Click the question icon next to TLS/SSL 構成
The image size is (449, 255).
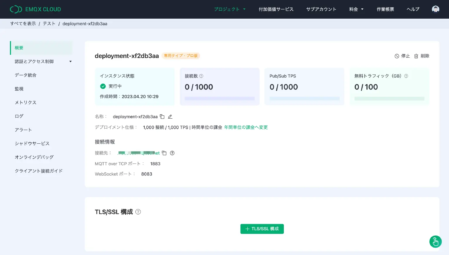[138, 212]
